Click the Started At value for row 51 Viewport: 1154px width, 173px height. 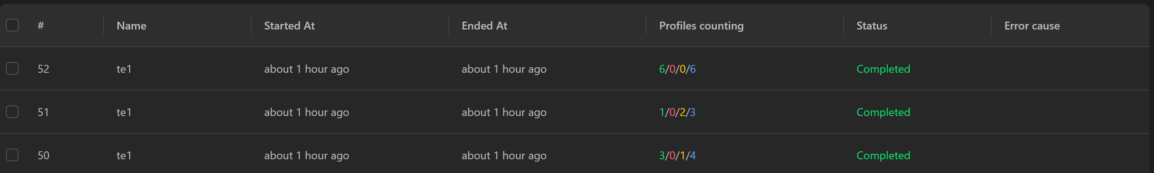306,112
